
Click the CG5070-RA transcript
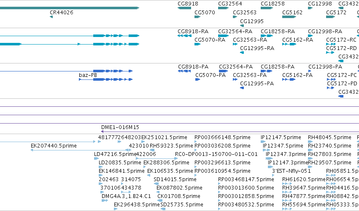pos(197,44)
